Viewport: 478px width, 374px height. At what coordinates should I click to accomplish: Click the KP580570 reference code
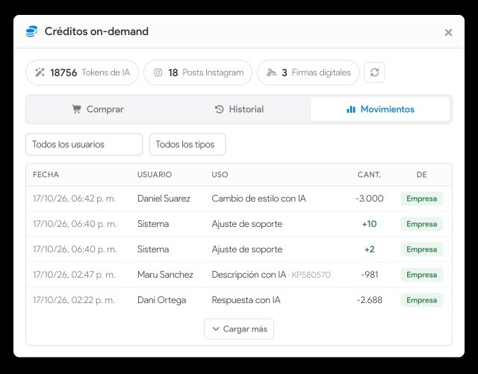[311, 275]
